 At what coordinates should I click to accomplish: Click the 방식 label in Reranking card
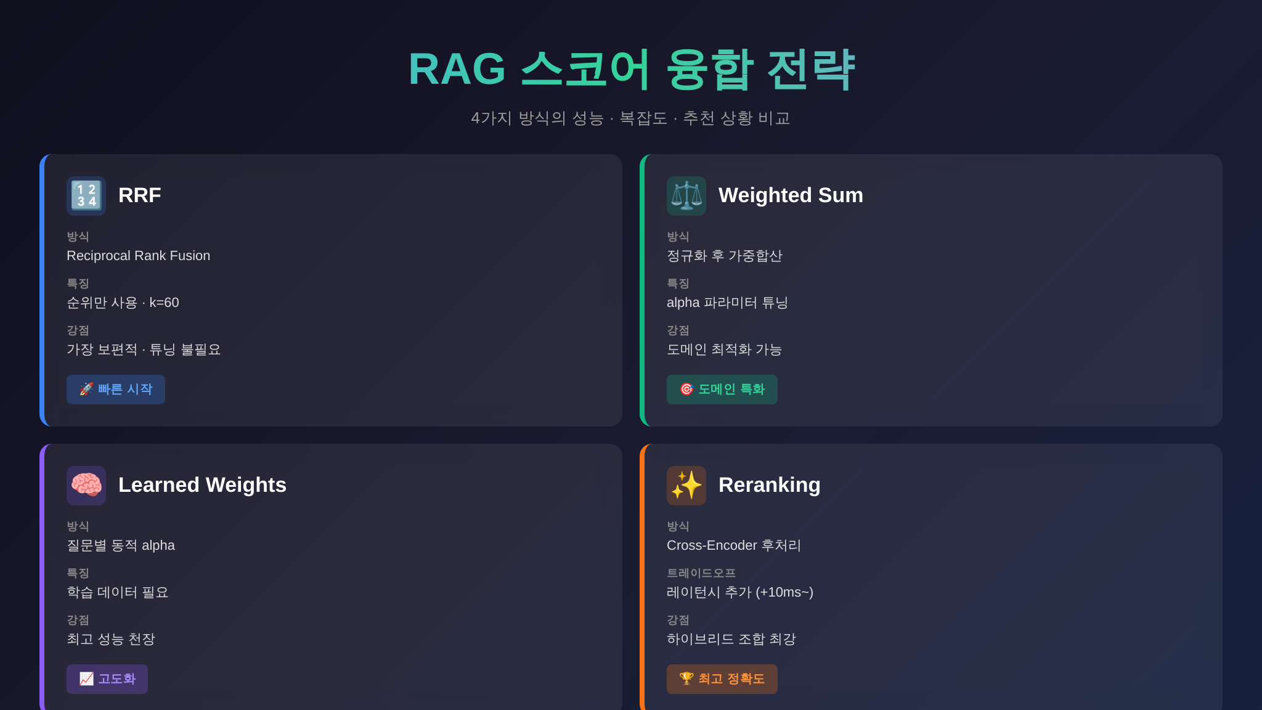678,526
